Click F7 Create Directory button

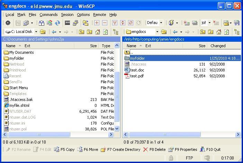120,149
